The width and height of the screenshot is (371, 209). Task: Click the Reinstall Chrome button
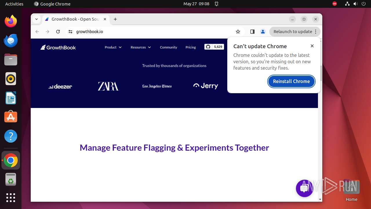pyautogui.click(x=291, y=81)
